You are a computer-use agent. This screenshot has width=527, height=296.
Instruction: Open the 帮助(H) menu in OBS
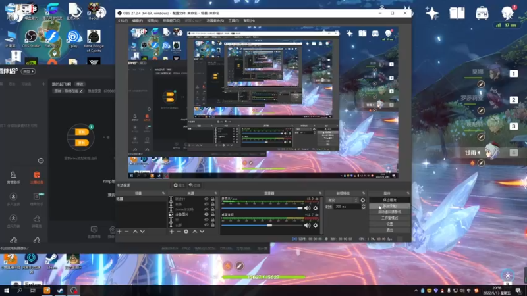click(249, 21)
